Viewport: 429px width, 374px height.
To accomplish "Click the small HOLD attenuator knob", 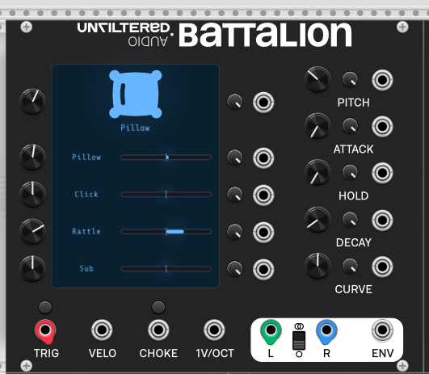I will click(x=350, y=172).
